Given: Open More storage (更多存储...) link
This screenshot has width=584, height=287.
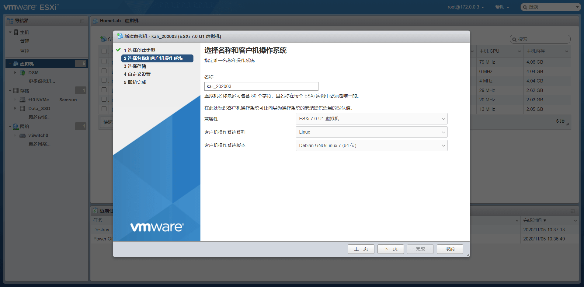Looking at the screenshot, I should (40, 117).
